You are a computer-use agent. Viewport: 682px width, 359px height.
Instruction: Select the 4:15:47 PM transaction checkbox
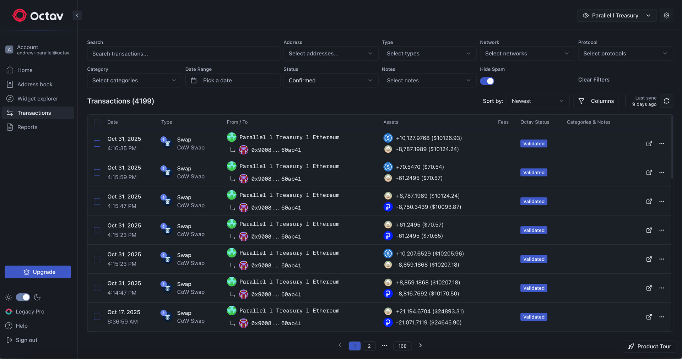pos(97,201)
